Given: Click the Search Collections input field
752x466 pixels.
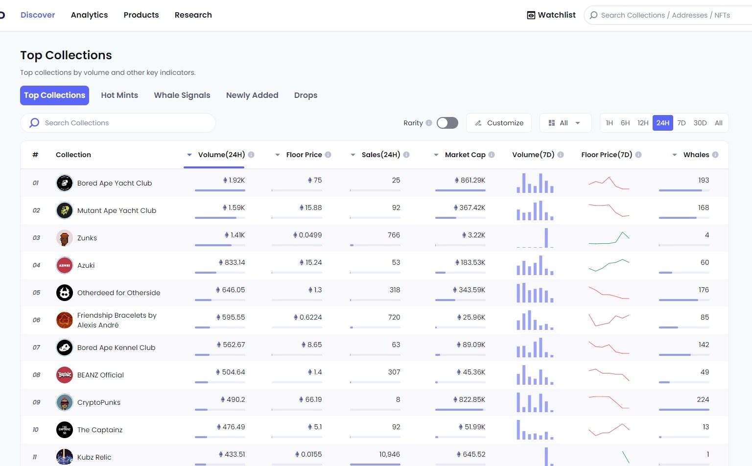Looking at the screenshot, I should 118,123.
